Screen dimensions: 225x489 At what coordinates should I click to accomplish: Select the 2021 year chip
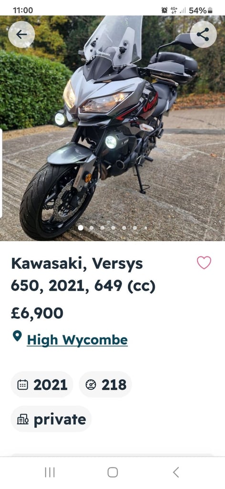[42, 384]
